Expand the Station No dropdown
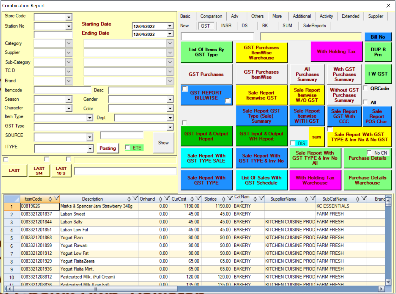The width and height of the screenshot is (396, 294). coord(69,26)
